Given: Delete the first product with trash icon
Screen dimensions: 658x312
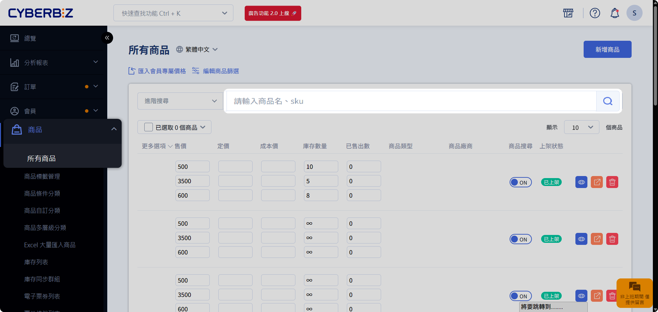Looking at the screenshot, I should pos(612,182).
